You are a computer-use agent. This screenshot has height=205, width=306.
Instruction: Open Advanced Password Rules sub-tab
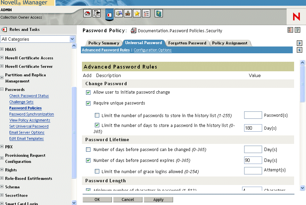point(106,50)
